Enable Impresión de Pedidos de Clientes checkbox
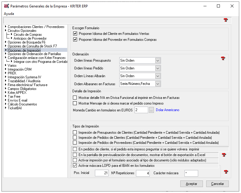 [x=75, y=138]
